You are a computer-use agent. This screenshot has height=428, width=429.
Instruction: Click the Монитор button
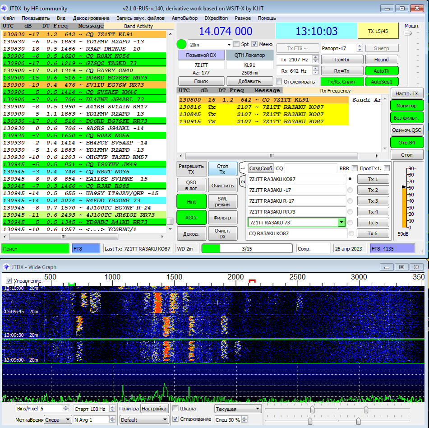tap(406, 106)
